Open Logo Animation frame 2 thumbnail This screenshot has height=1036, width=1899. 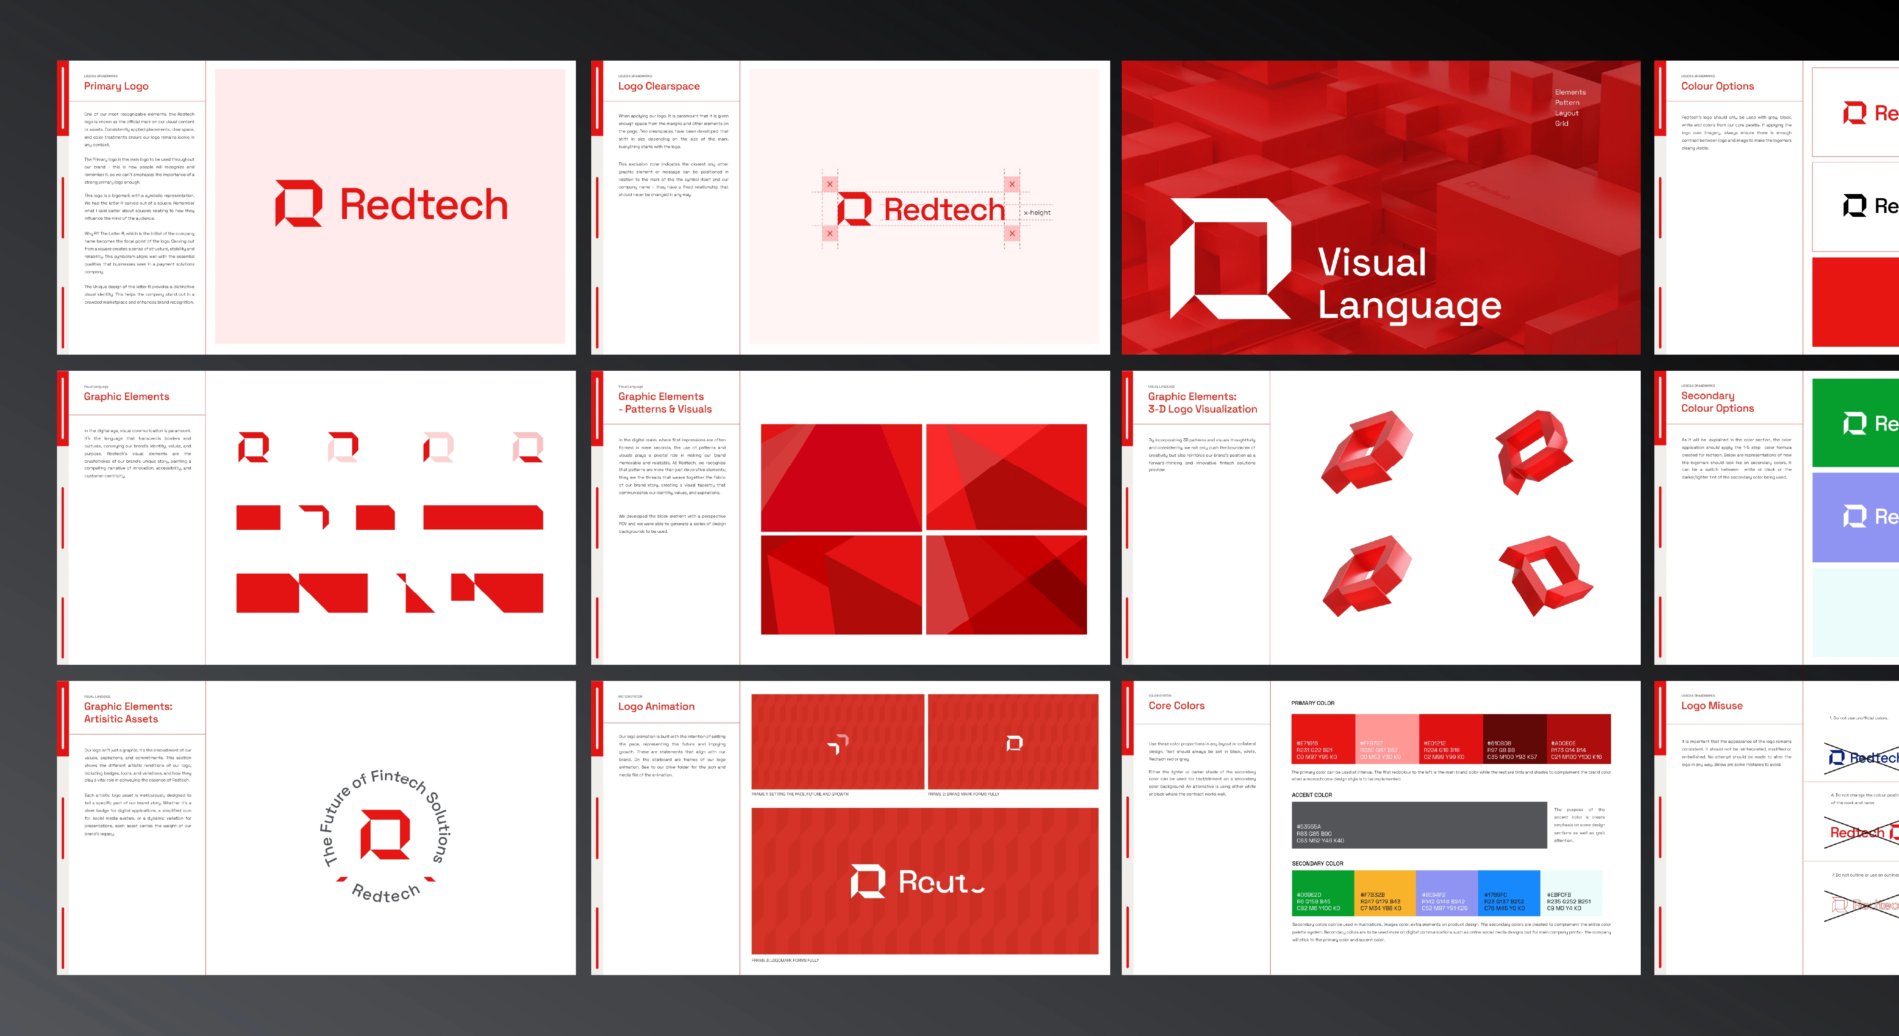pos(1013,741)
